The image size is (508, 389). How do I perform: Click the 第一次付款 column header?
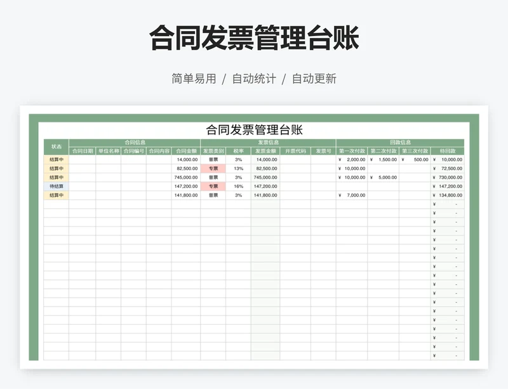point(352,151)
